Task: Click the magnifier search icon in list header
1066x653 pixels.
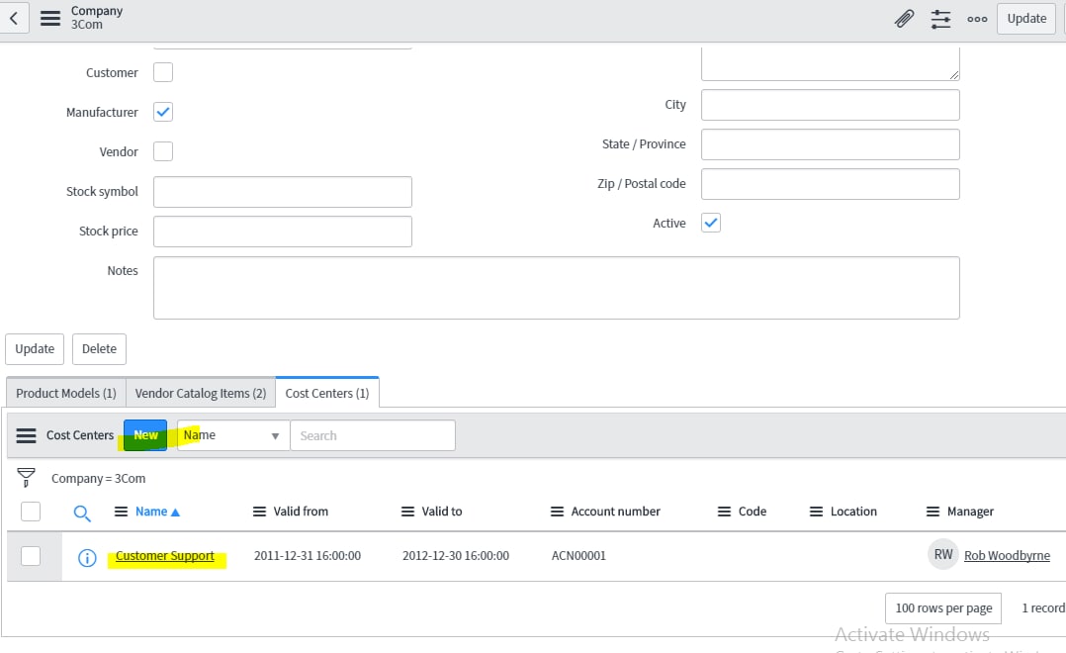Action: pyautogui.click(x=82, y=513)
